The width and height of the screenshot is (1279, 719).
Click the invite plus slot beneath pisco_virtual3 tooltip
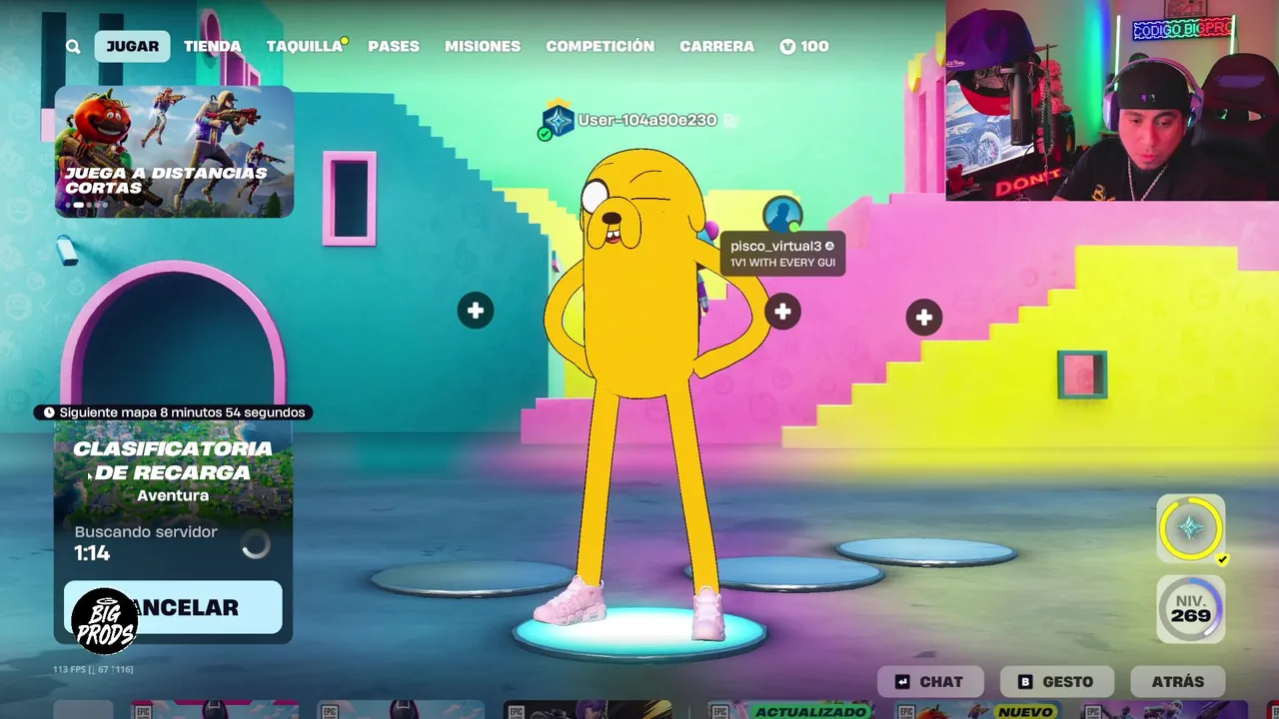(782, 312)
